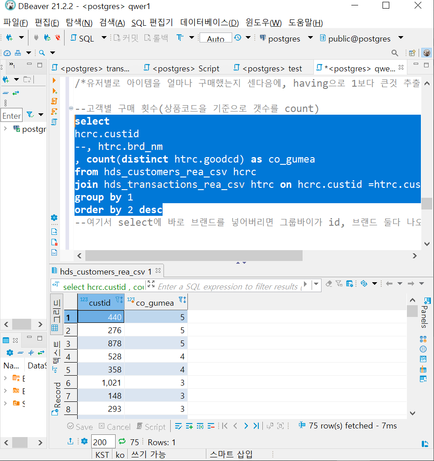The height and width of the screenshot is (461, 434).
Task: Go to last row icon
Action: 257,426
